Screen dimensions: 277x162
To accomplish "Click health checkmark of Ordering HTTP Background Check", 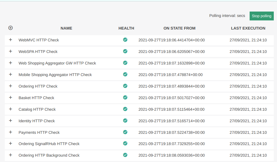I will click(125, 155).
